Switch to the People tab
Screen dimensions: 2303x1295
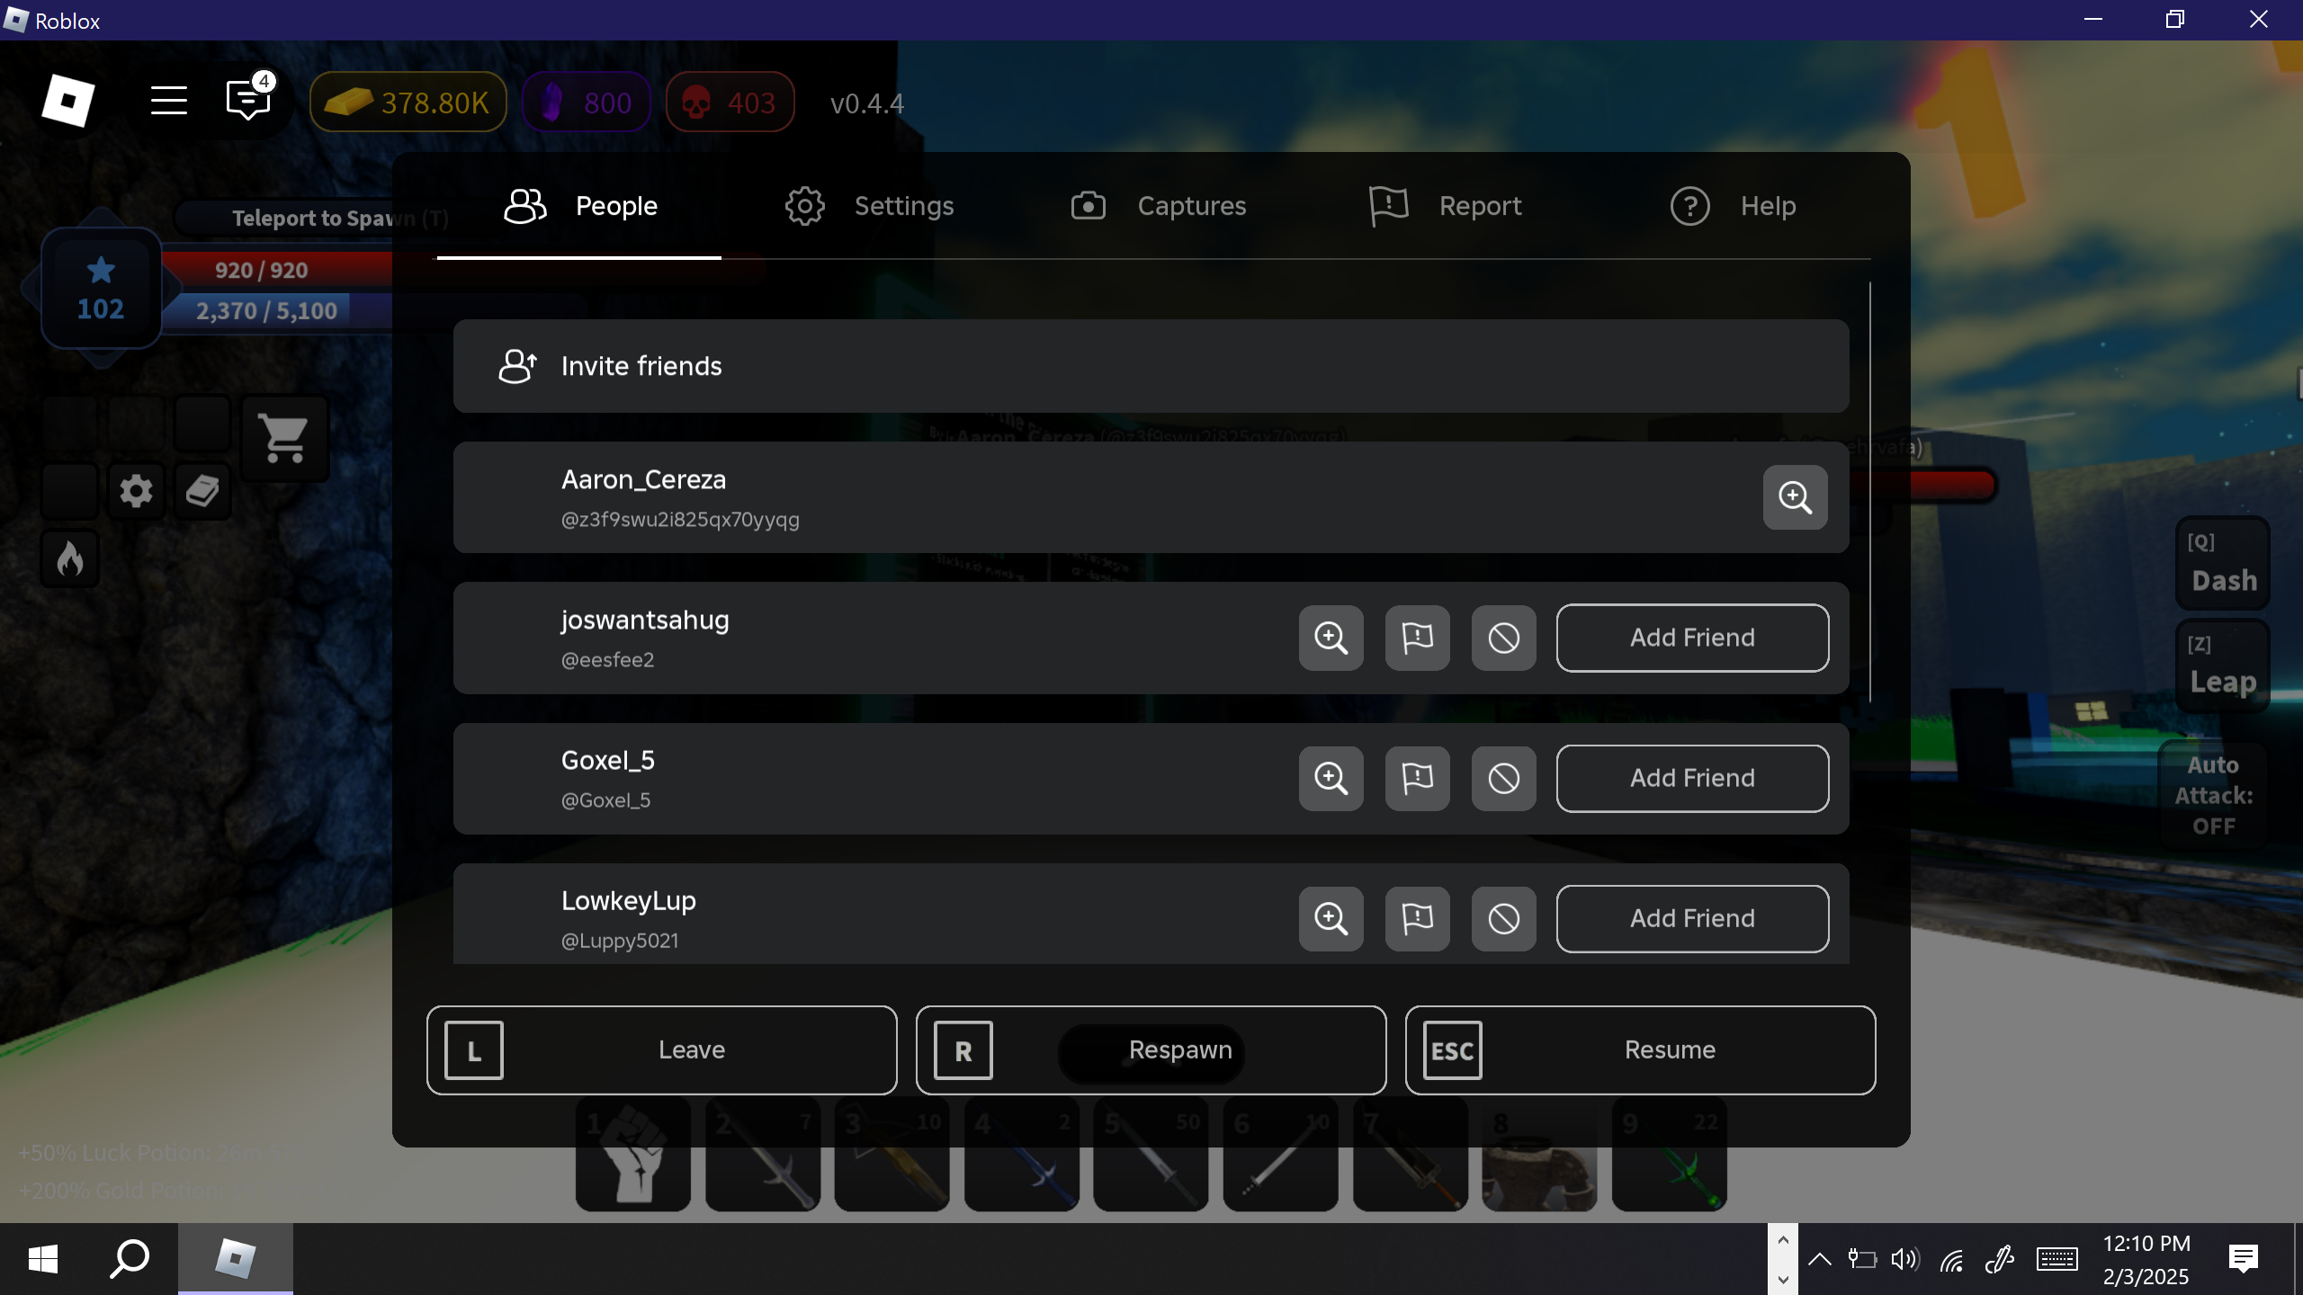(580, 206)
